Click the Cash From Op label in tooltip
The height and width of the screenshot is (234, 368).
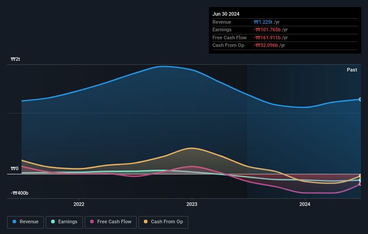click(x=228, y=46)
